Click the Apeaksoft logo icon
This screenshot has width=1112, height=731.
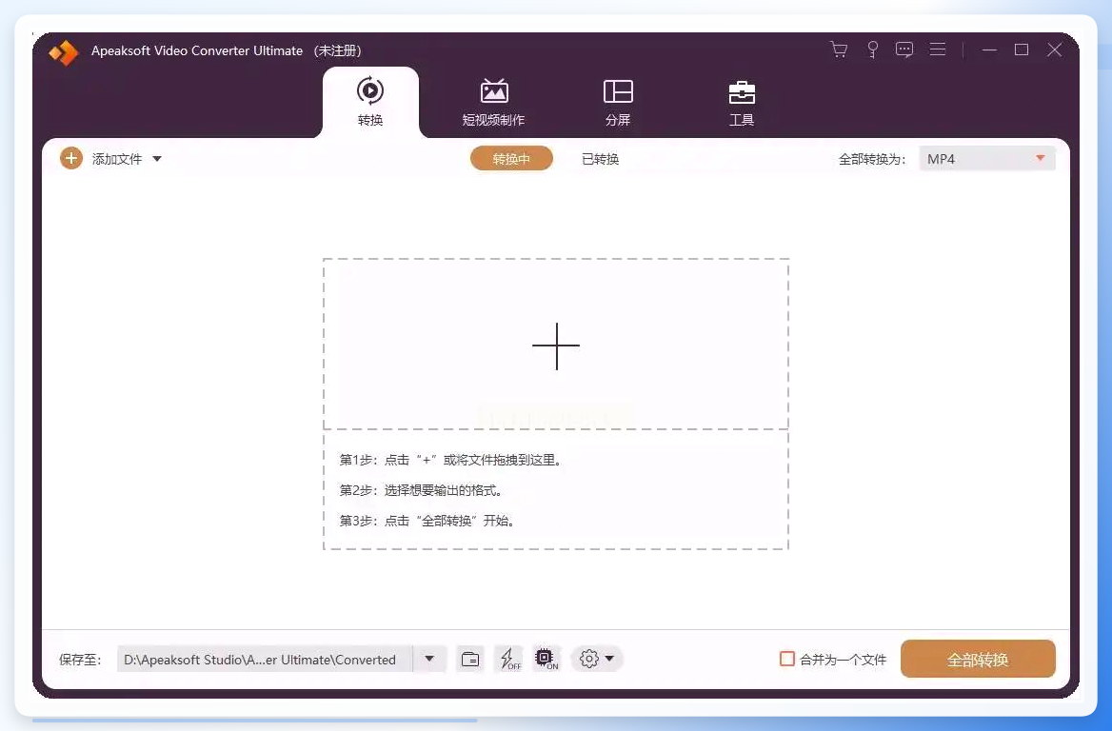[x=63, y=51]
